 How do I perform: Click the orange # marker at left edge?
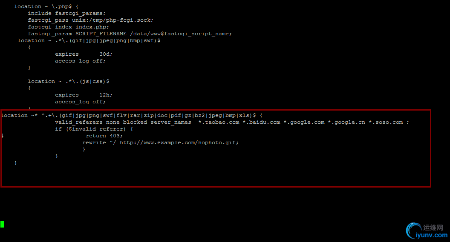pos(2,136)
